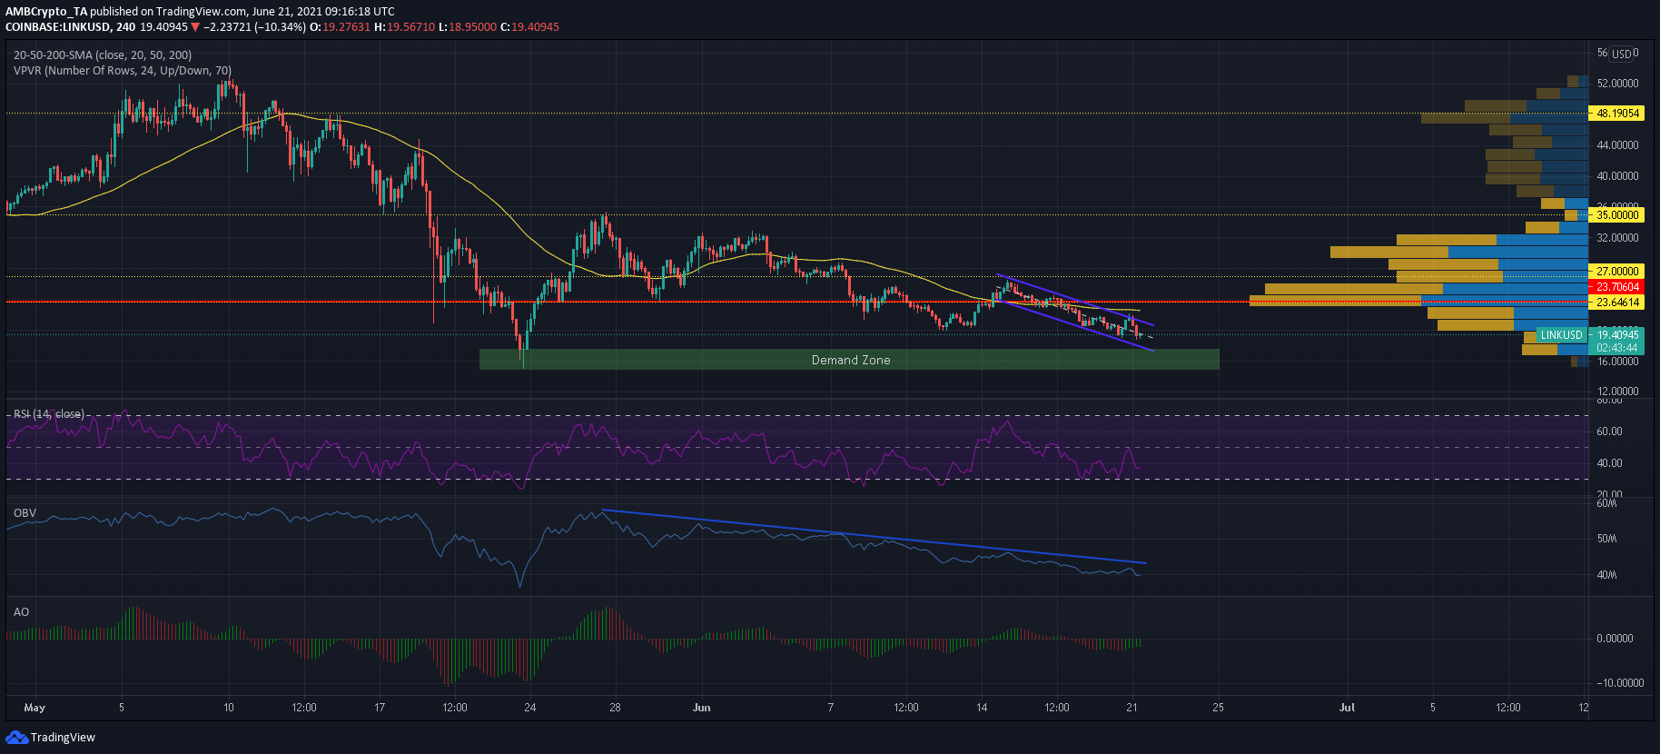Viewport: 1660px width, 754px height.
Task: Click the 21 date on the time axis
Action: coord(1131,708)
